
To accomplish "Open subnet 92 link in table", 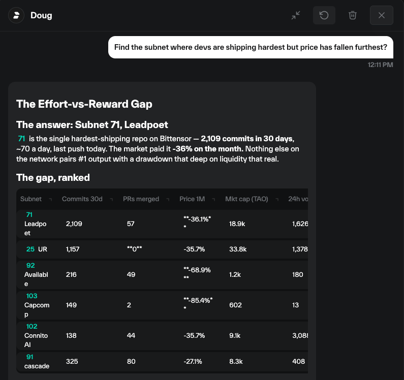I will pyautogui.click(x=30, y=265).
